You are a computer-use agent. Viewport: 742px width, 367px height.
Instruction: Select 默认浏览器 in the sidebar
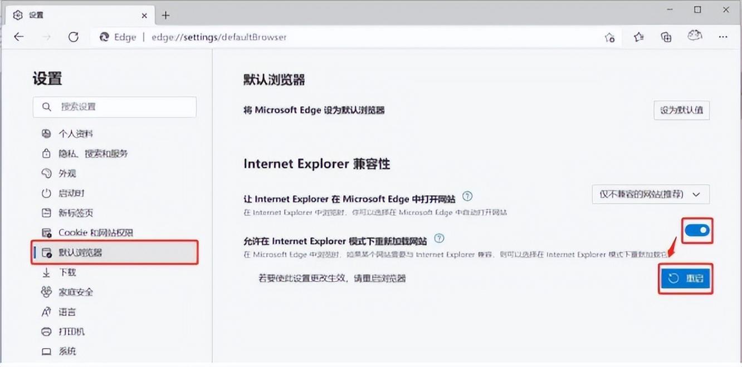[x=115, y=252]
